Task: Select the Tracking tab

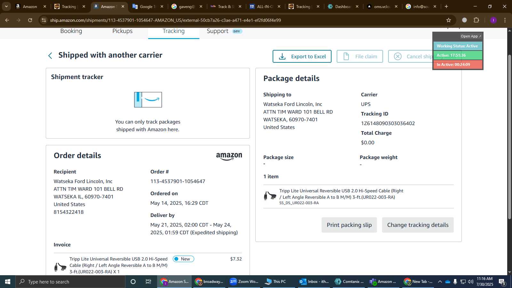Action: (x=173, y=31)
